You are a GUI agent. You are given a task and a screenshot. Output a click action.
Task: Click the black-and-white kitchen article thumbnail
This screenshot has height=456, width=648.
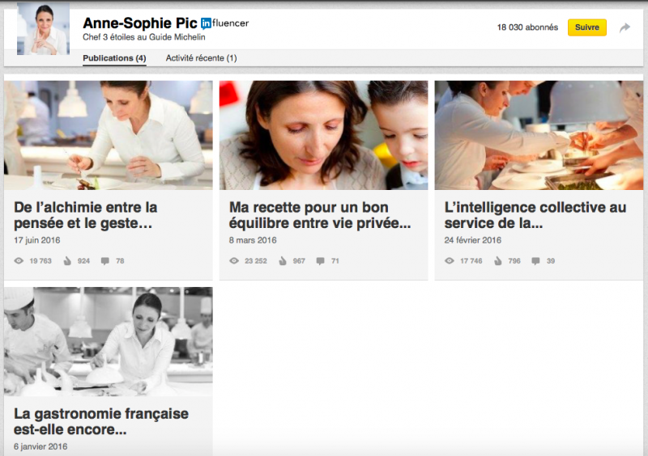click(109, 342)
